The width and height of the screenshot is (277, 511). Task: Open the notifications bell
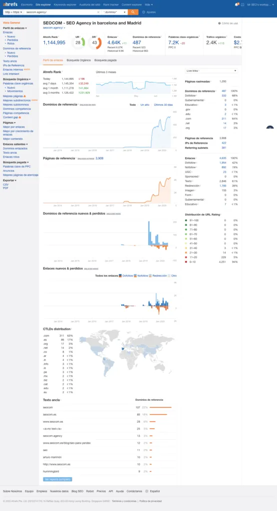[237, 4]
